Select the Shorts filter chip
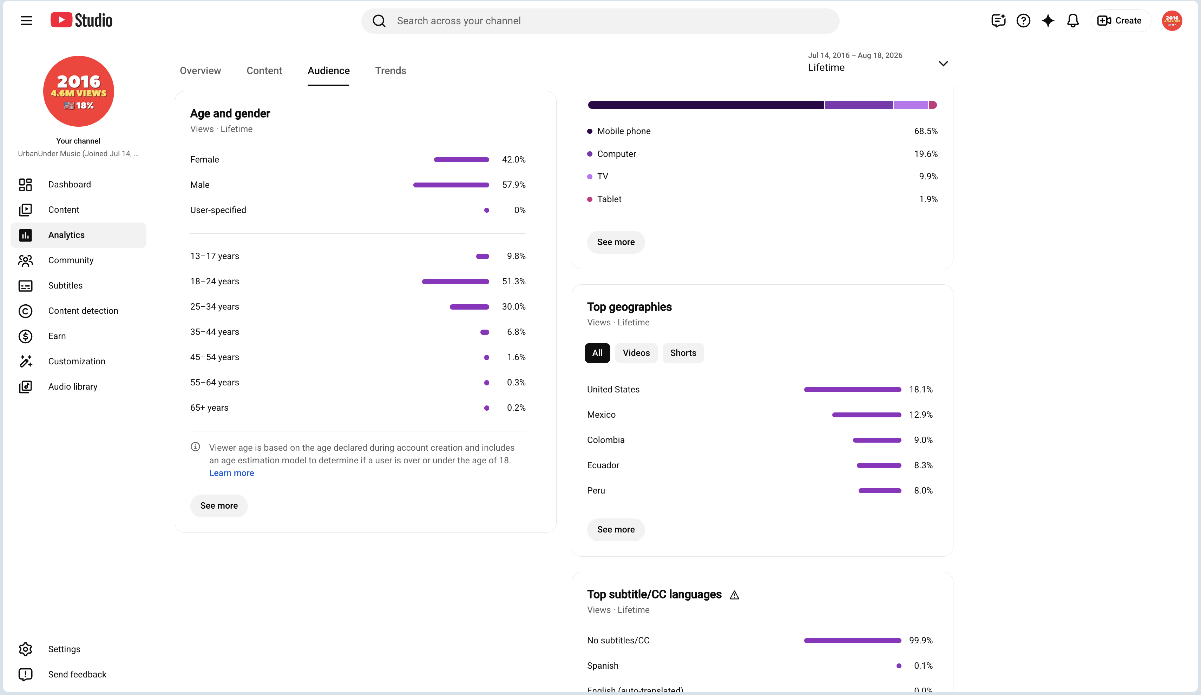The width and height of the screenshot is (1201, 695). (683, 353)
